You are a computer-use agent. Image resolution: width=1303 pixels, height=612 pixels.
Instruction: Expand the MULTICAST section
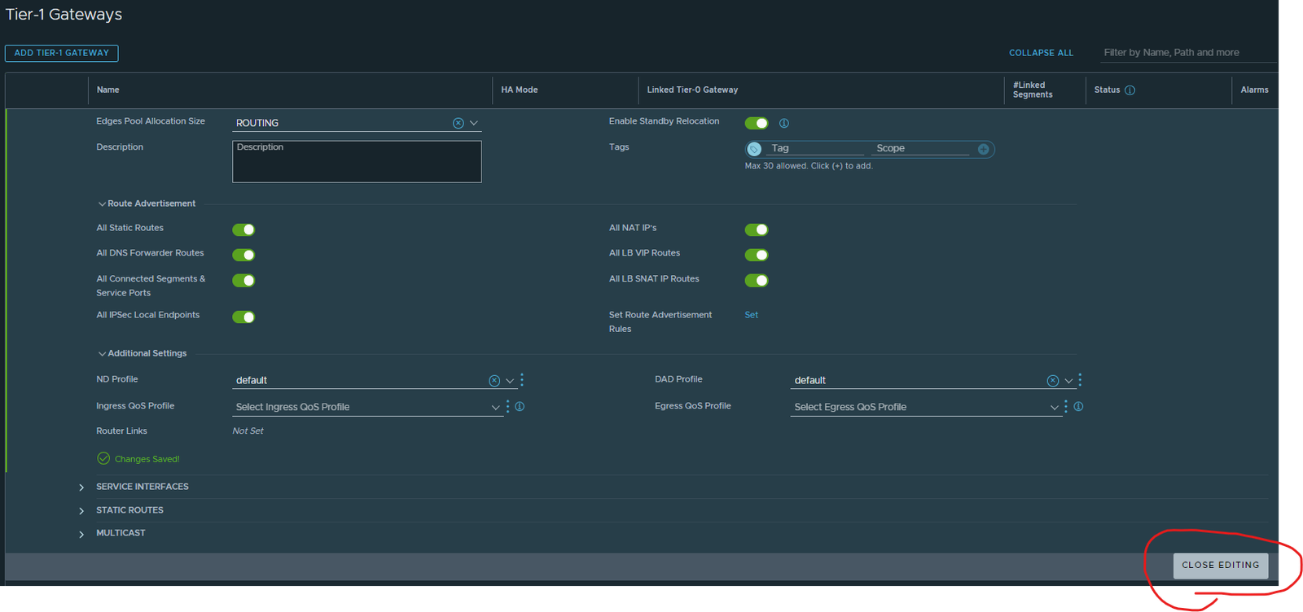[x=81, y=535]
